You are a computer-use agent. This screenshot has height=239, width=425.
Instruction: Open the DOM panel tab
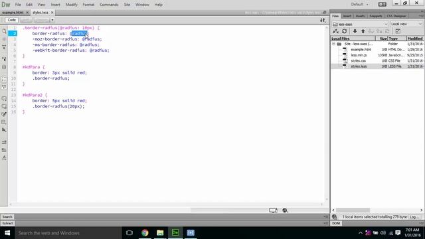[336, 223]
